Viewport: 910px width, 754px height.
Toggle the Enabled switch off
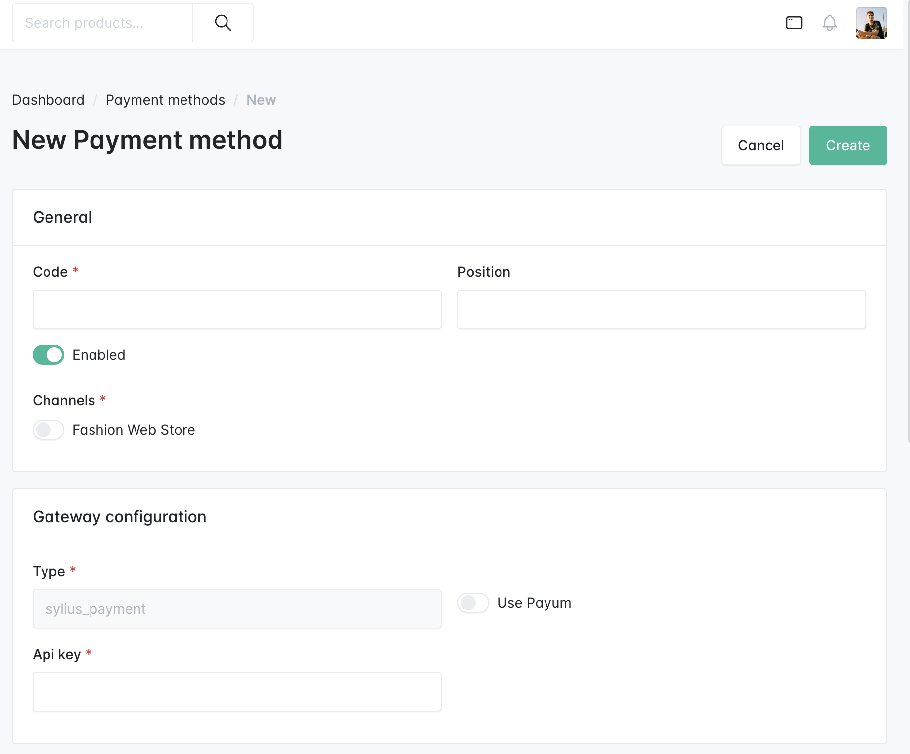pyautogui.click(x=48, y=355)
